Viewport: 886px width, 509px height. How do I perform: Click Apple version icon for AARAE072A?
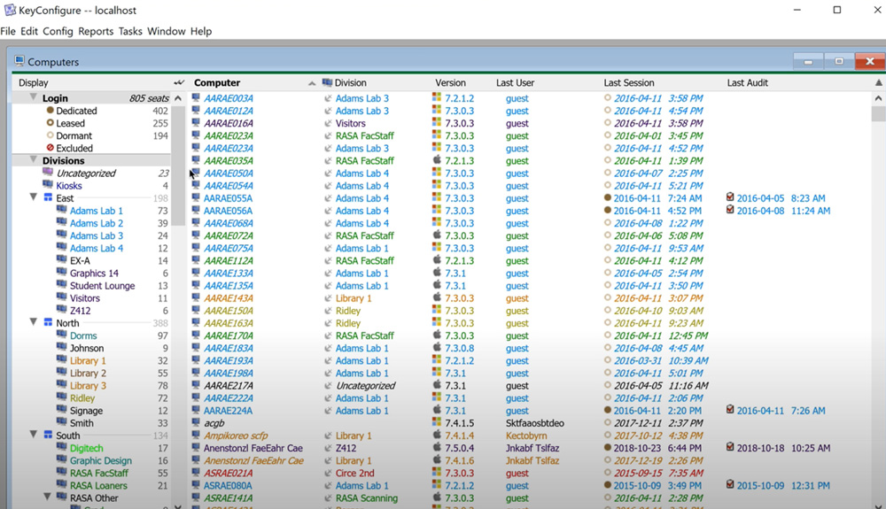click(437, 235)
